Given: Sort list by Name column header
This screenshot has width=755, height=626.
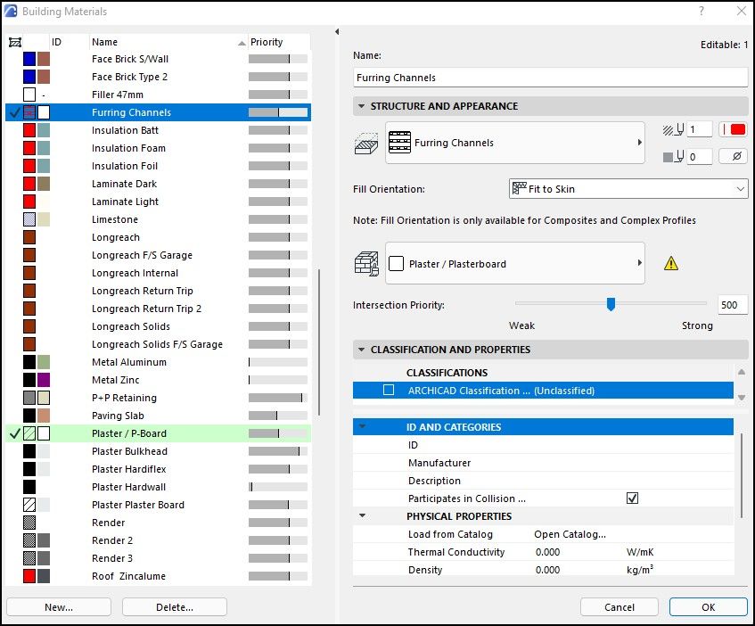Looking at the screenshot, I should coord(168,43).
